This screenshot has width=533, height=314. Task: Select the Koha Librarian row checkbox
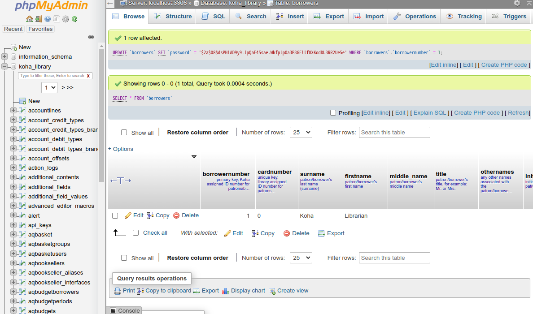(x=115, y=215)
